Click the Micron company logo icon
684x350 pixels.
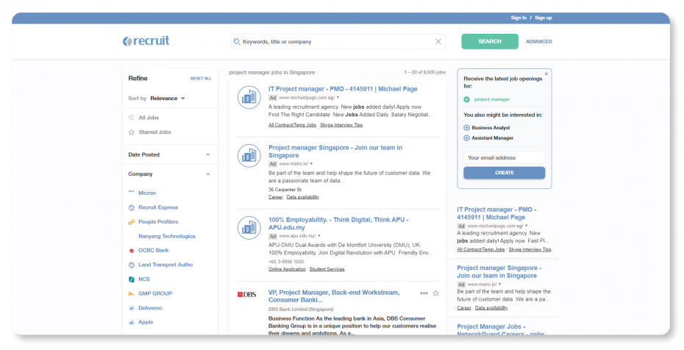(132, 191)
